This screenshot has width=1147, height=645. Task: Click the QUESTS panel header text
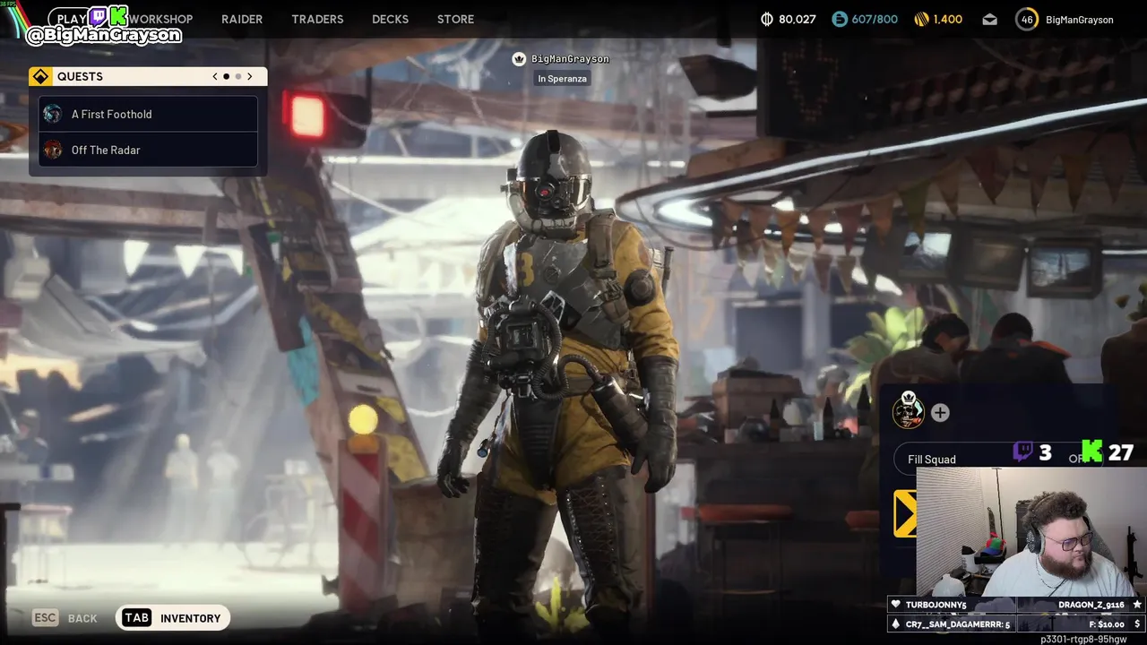tap(80, 76)
